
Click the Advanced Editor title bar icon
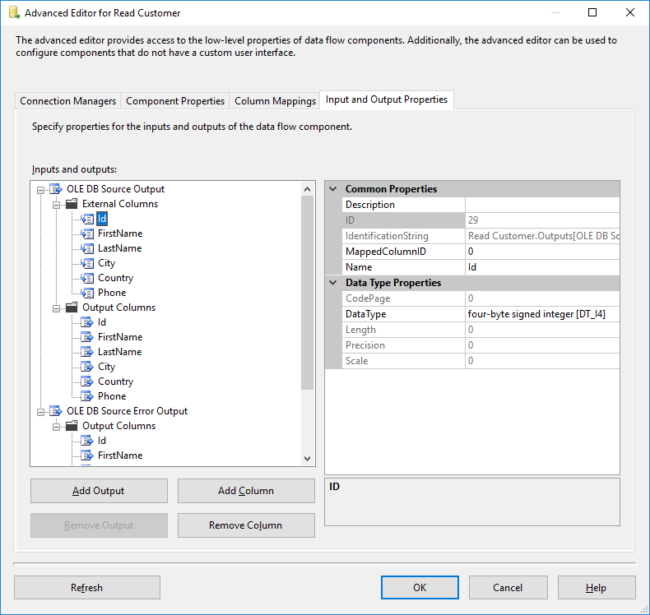click(x=15, y=13)
